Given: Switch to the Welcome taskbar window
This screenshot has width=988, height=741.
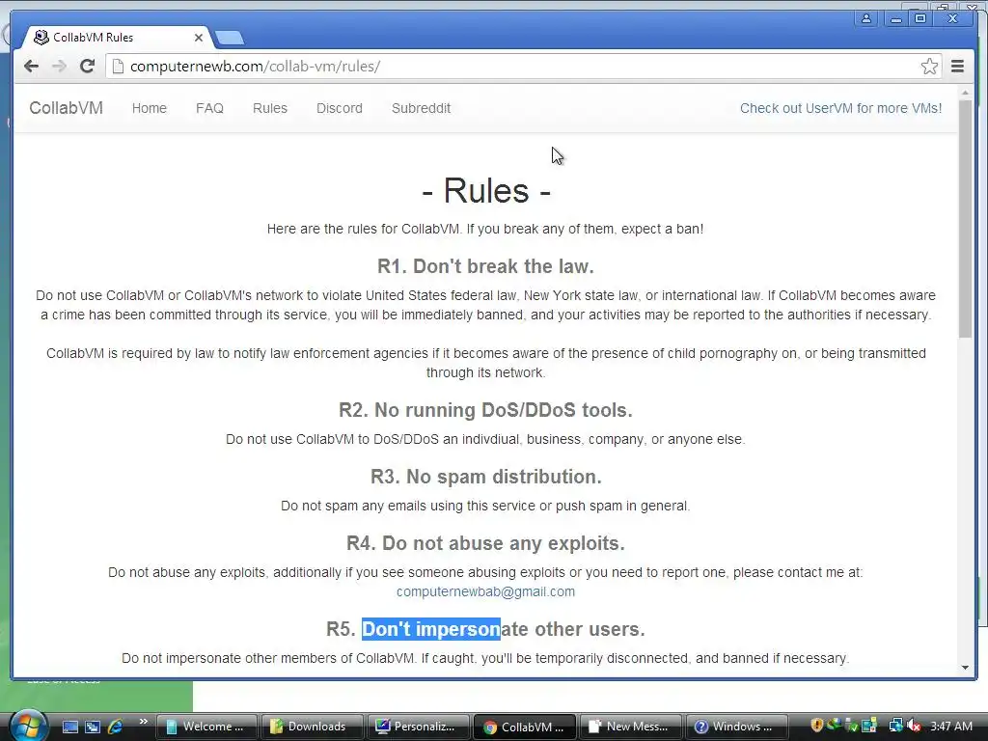Looking at the screenshot, I should pyautogui.click(x=206, y=727).
